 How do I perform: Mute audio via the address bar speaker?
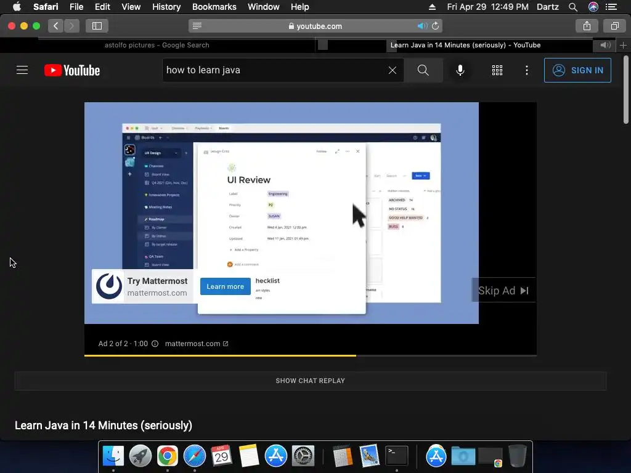pos(422,26)
